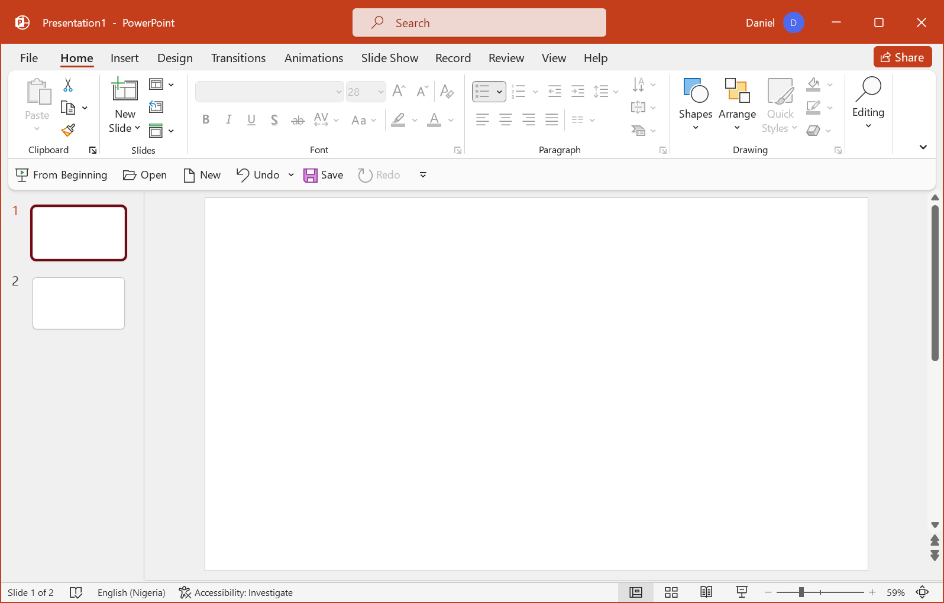944x603 pixels.
Task: Click the Share button
Action: click(x=902, y=57)
